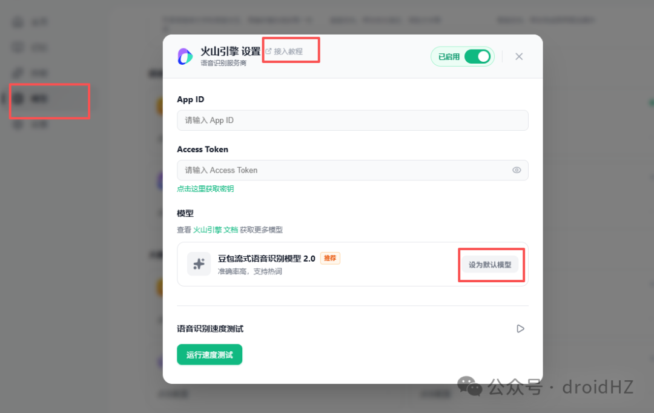
Task: Click the Volcano Engine logo icon
Action: click(x=185, y=56)
